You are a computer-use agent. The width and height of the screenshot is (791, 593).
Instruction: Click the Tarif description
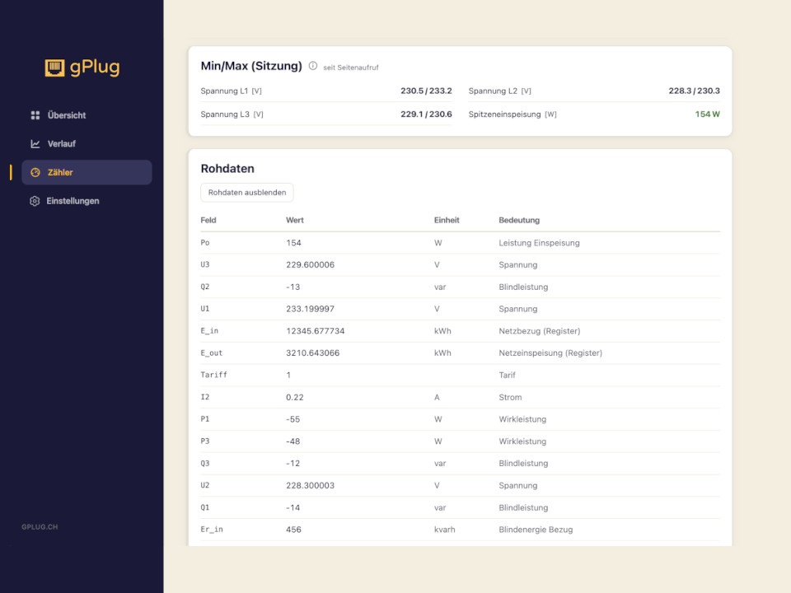pyautogui.click(x=507, y=376)
